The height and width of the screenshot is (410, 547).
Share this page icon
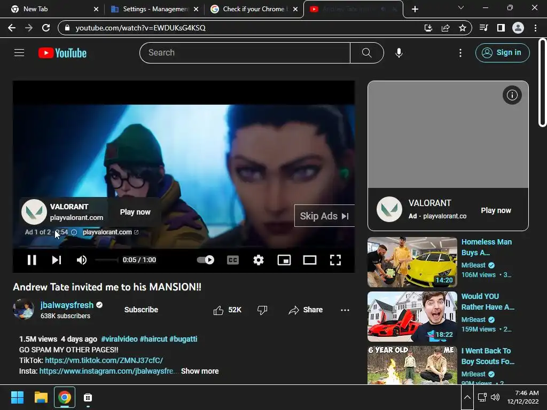[446, 28]
